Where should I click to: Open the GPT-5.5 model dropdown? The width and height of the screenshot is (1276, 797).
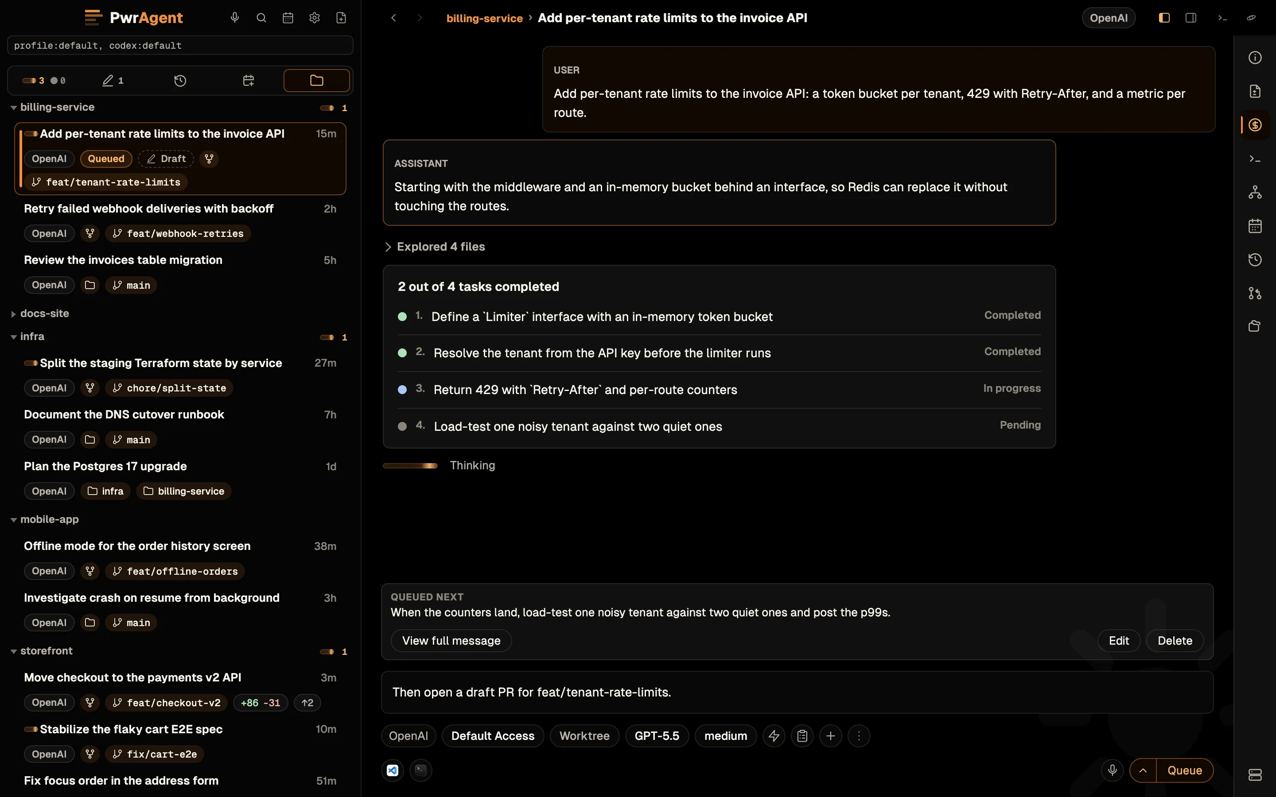point(657,736)
